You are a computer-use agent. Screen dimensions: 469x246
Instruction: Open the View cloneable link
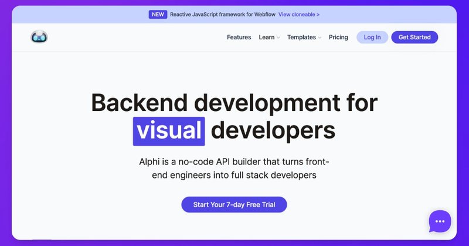point(299,14)
